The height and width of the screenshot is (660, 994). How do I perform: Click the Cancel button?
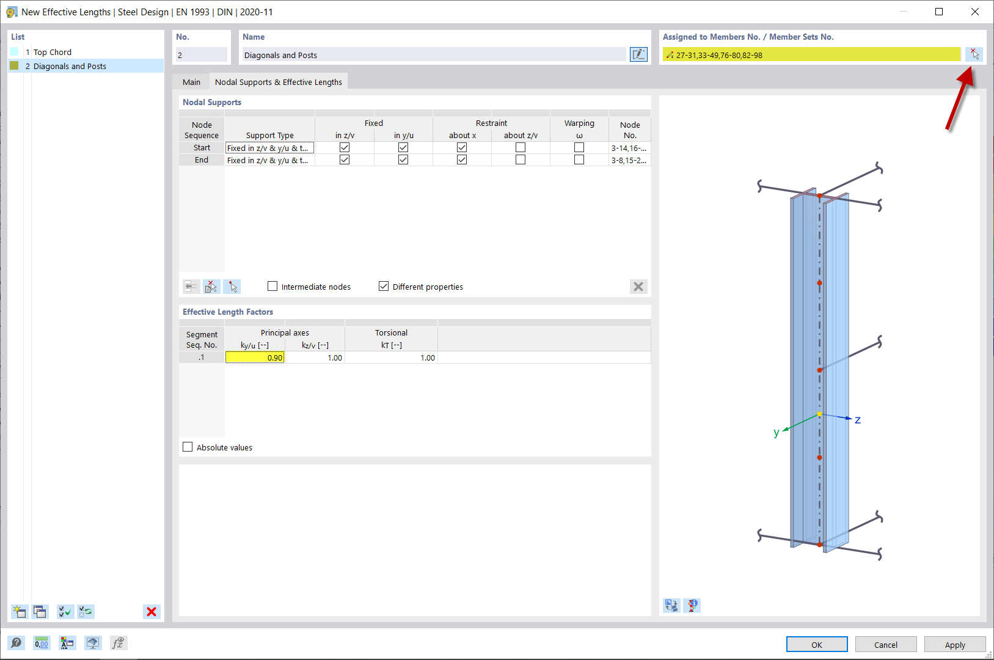pos(886,645)
